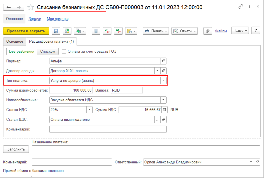264x178 pixels.
Task: Attach a file with the paperclip icon
Action: click(208, 31)
